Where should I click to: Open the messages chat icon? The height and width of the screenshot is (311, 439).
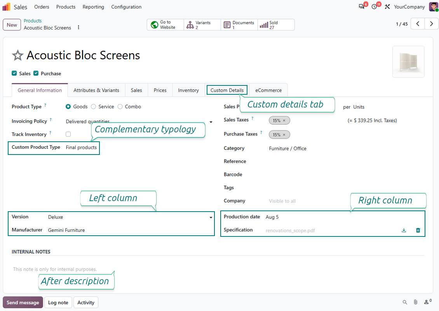pos(361,7)
